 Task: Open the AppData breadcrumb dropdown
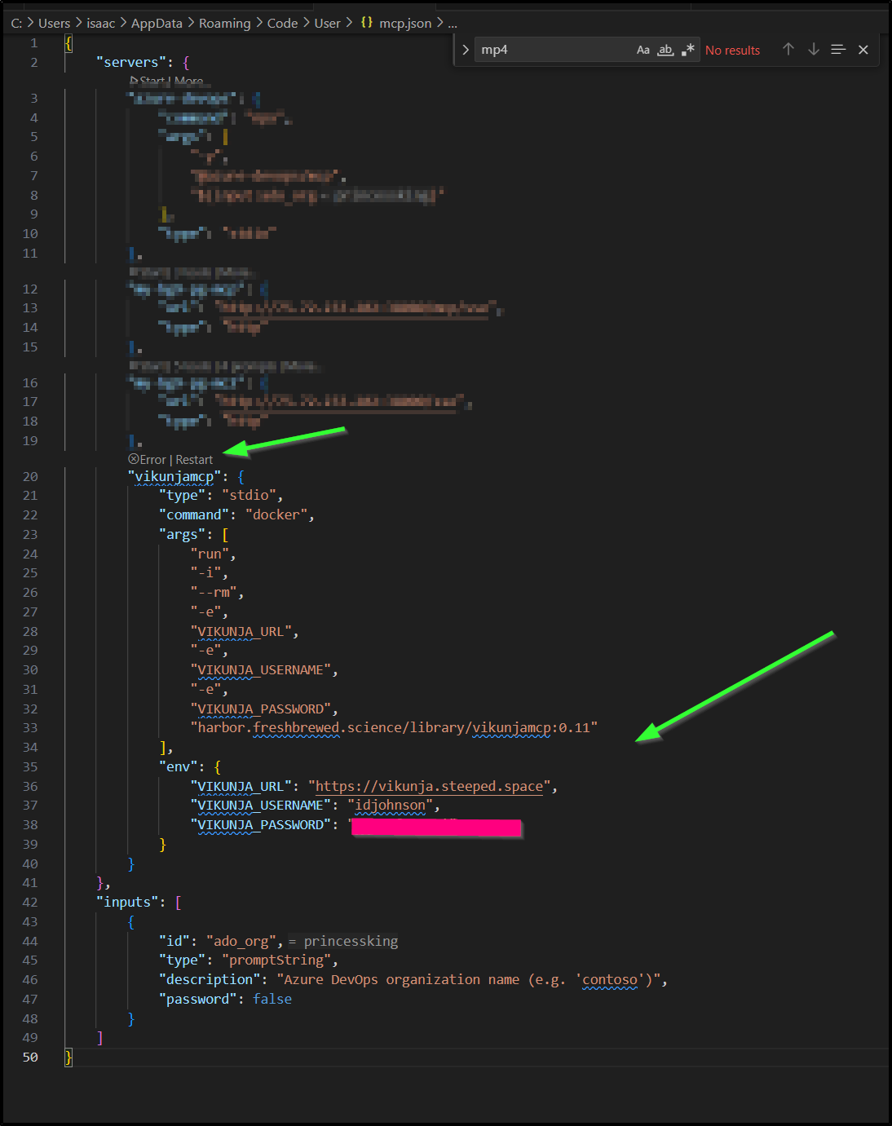tap(157, 23)
